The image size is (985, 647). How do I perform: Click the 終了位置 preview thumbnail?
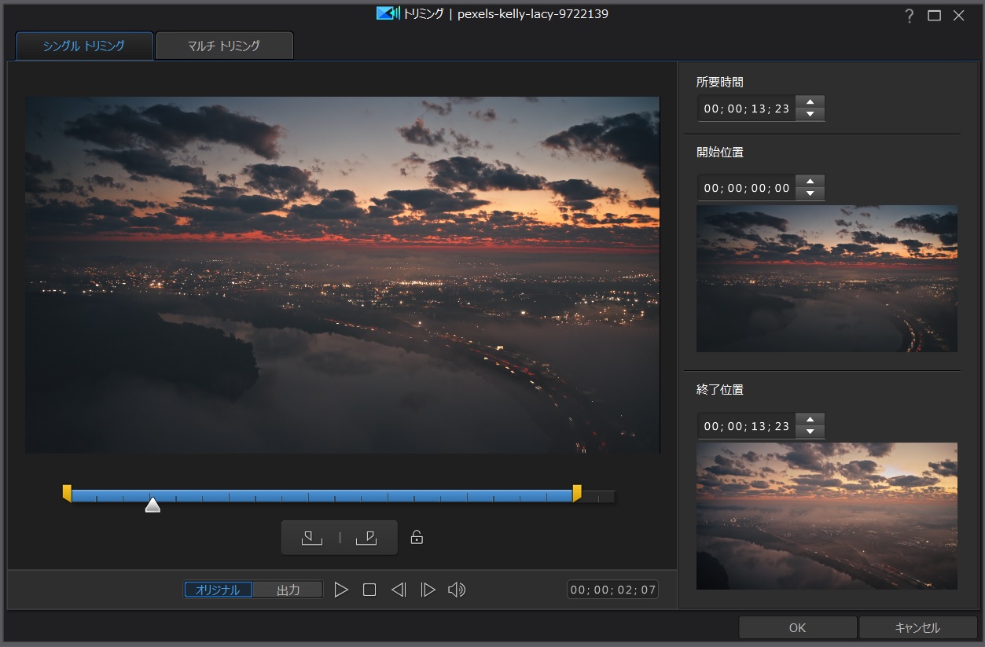click(826, 516)
